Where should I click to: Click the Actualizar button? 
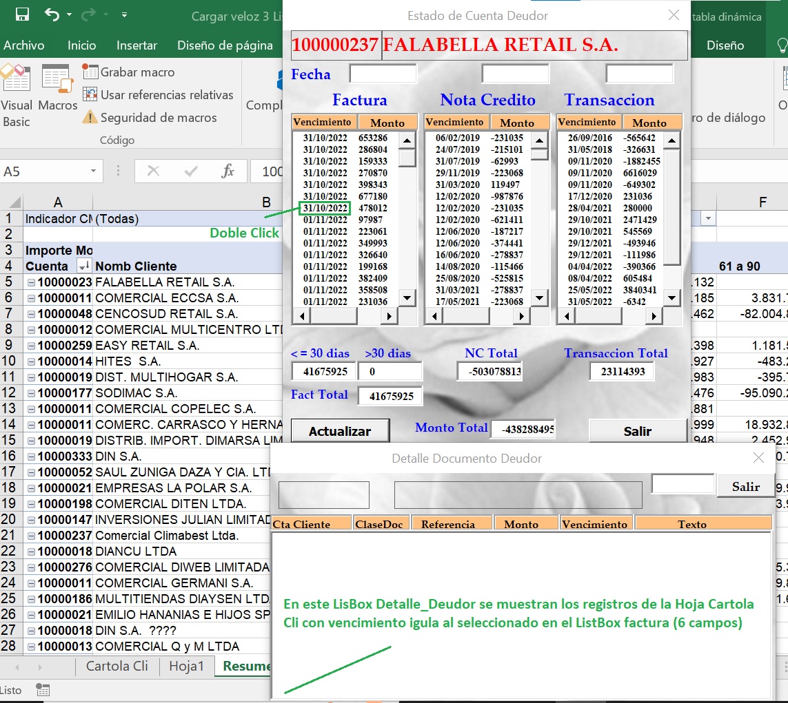click(x=341, y=431)
